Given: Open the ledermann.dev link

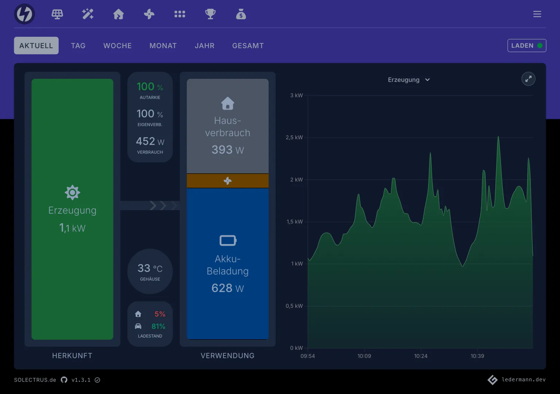Looking at the screenshot, I should pos(524,379).
